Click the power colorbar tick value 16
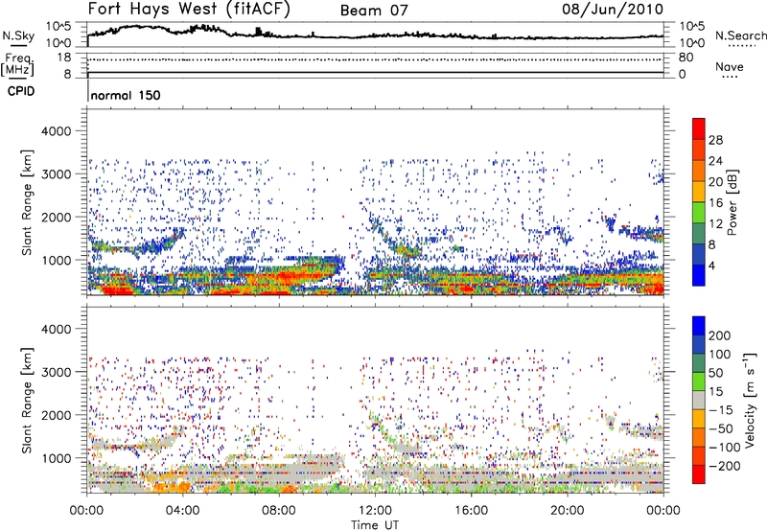Screen dimensions: 767x531 715,203
